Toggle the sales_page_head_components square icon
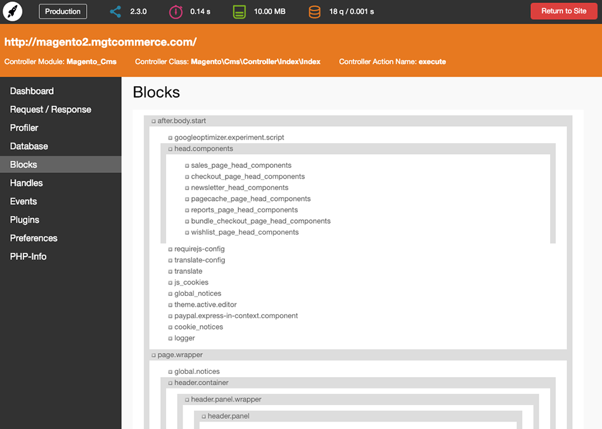Image resolution: width=602 pixels, height=429 pixels. [187, 166]
